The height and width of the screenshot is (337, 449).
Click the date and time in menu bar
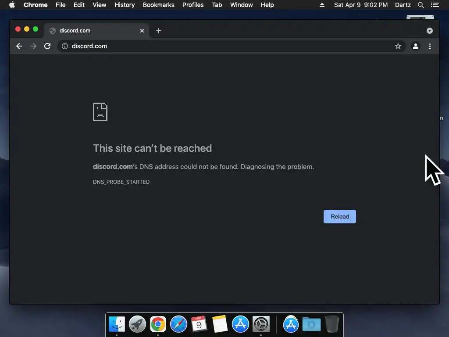(x=361, y=5)
